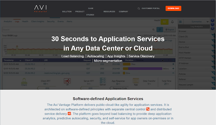Open the Summaries dropdown
This screenshot has height=125, width=216.
197,22
